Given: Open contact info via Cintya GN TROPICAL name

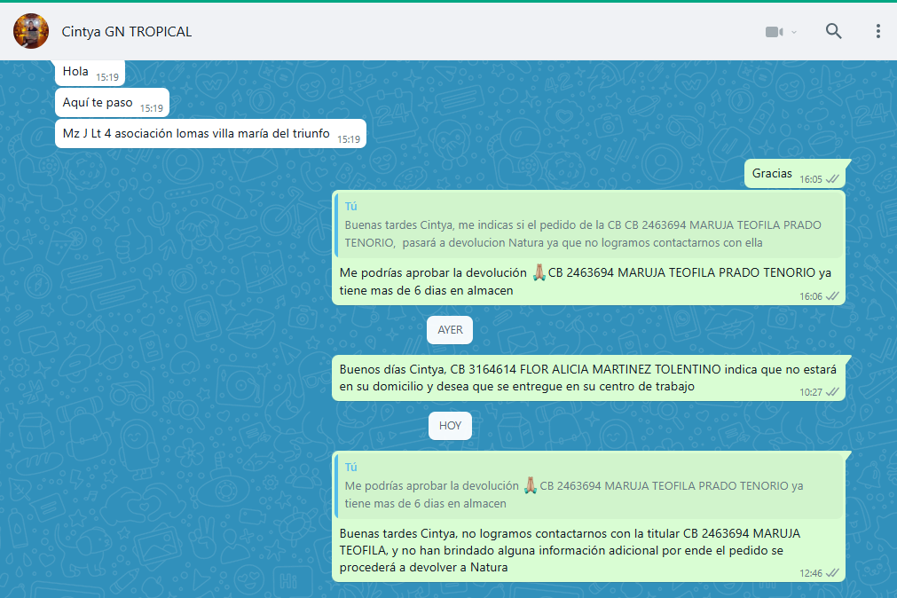Looking at the screenshot, I should 126,32.
